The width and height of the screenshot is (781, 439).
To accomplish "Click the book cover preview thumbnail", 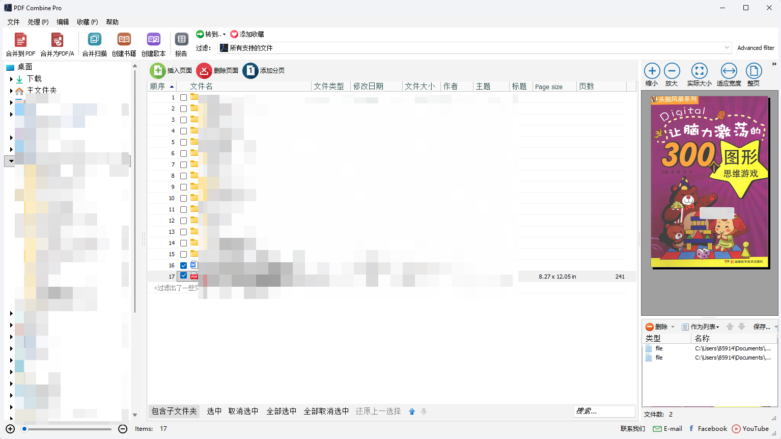I will coord(710,182).
